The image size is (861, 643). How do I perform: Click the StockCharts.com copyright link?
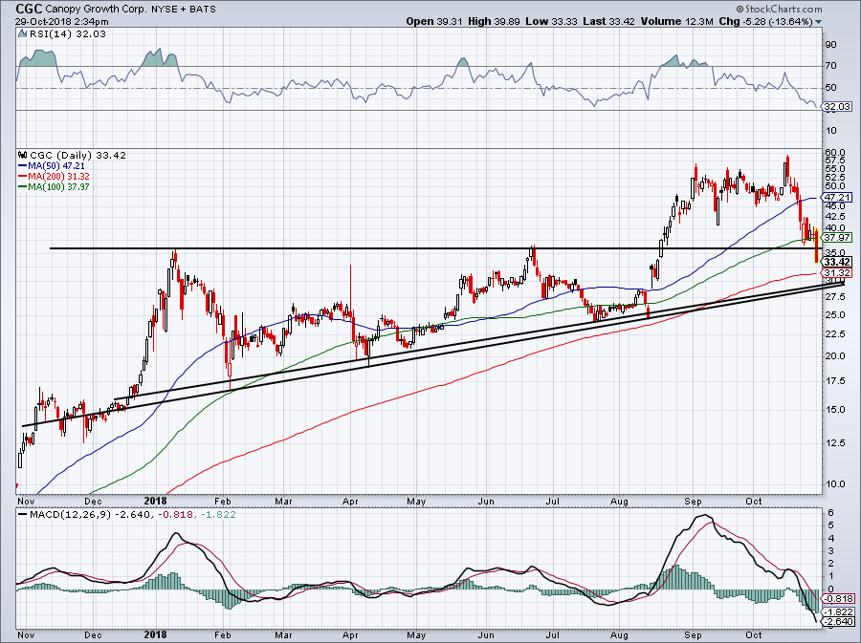(x=779, y=9)
